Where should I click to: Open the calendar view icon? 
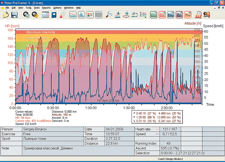(45, 15)
